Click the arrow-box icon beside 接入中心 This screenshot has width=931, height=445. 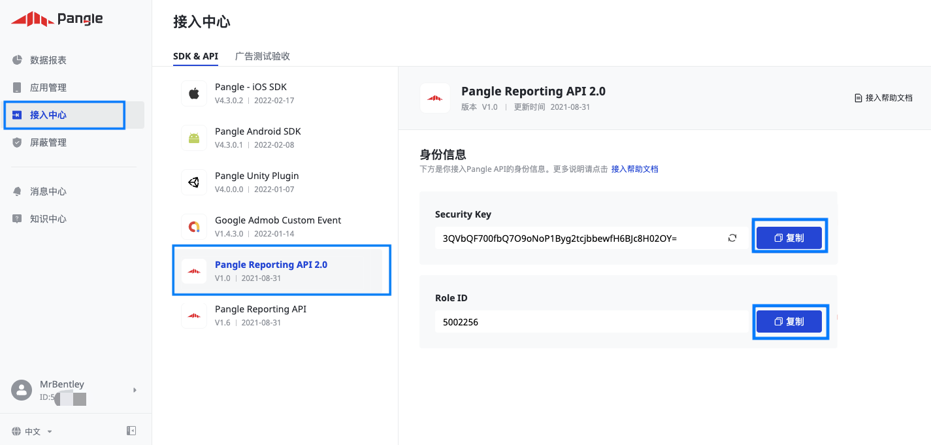pos(17,115)
